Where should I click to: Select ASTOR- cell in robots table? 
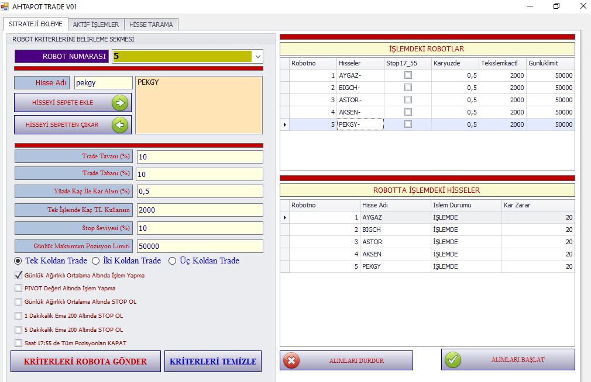(360, 100)
